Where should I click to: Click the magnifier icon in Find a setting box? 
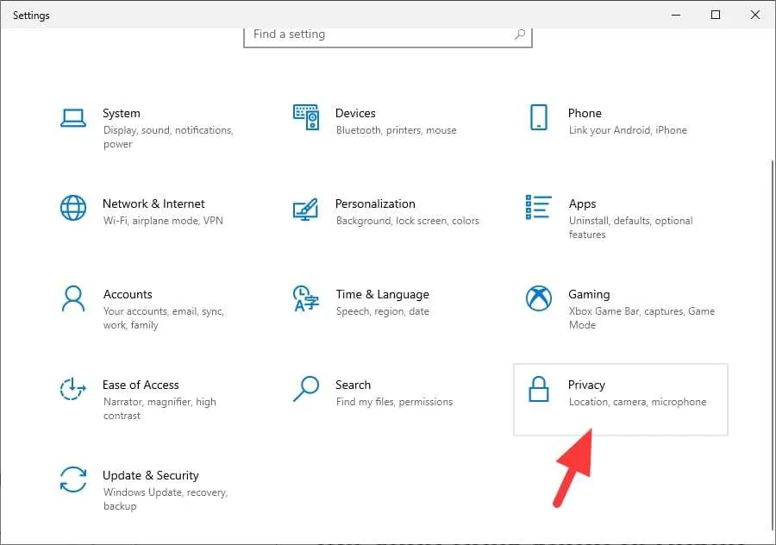pyautogui.click(x=520, y=34)
